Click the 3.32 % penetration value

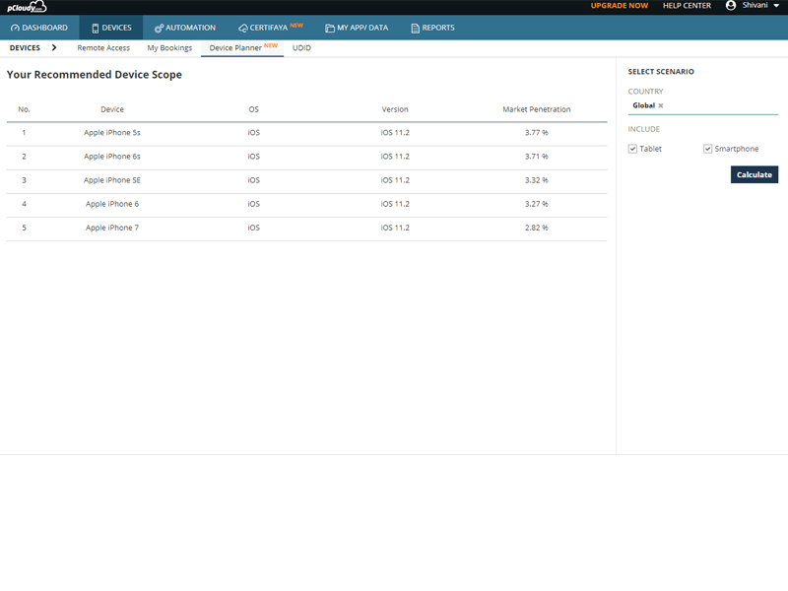(x=536, y=180)
